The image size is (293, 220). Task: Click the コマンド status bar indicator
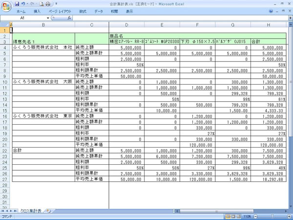tap(7, 217)
